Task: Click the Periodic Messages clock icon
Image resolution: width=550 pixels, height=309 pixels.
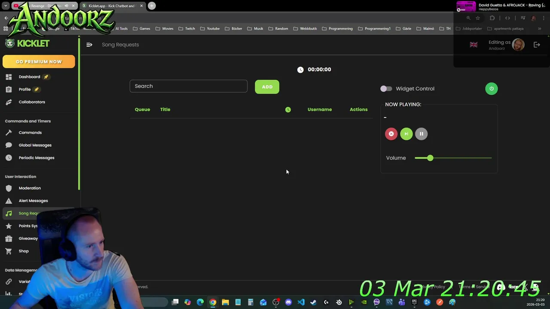Action: point(9,158)
